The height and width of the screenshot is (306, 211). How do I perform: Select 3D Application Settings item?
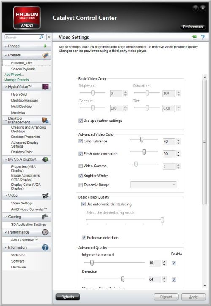[29, 225]
